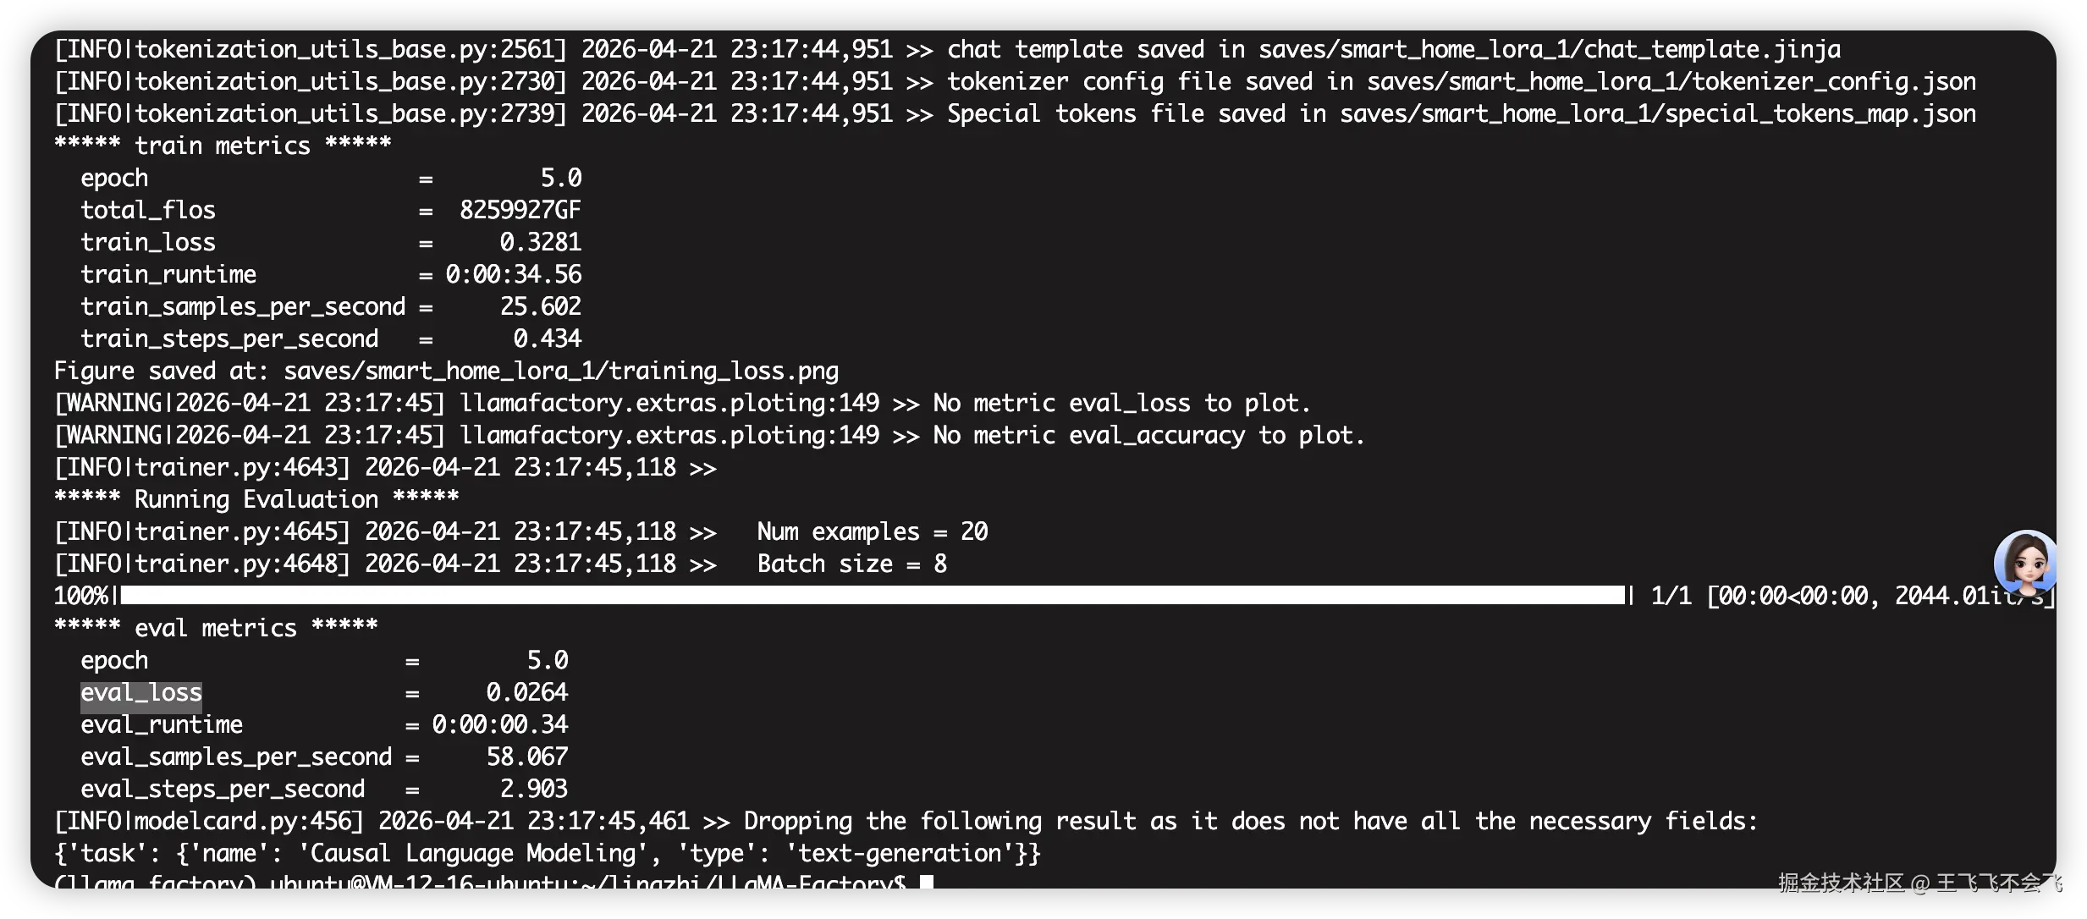The width and height of the screenshot is (2087, 919).
Task: Click the training_loss.png saved figure path
Action: pyautogui.click(x=561, y=371)
